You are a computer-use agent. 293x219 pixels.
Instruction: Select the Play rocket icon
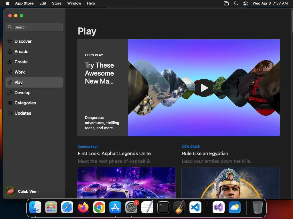[x=10, y=82]
